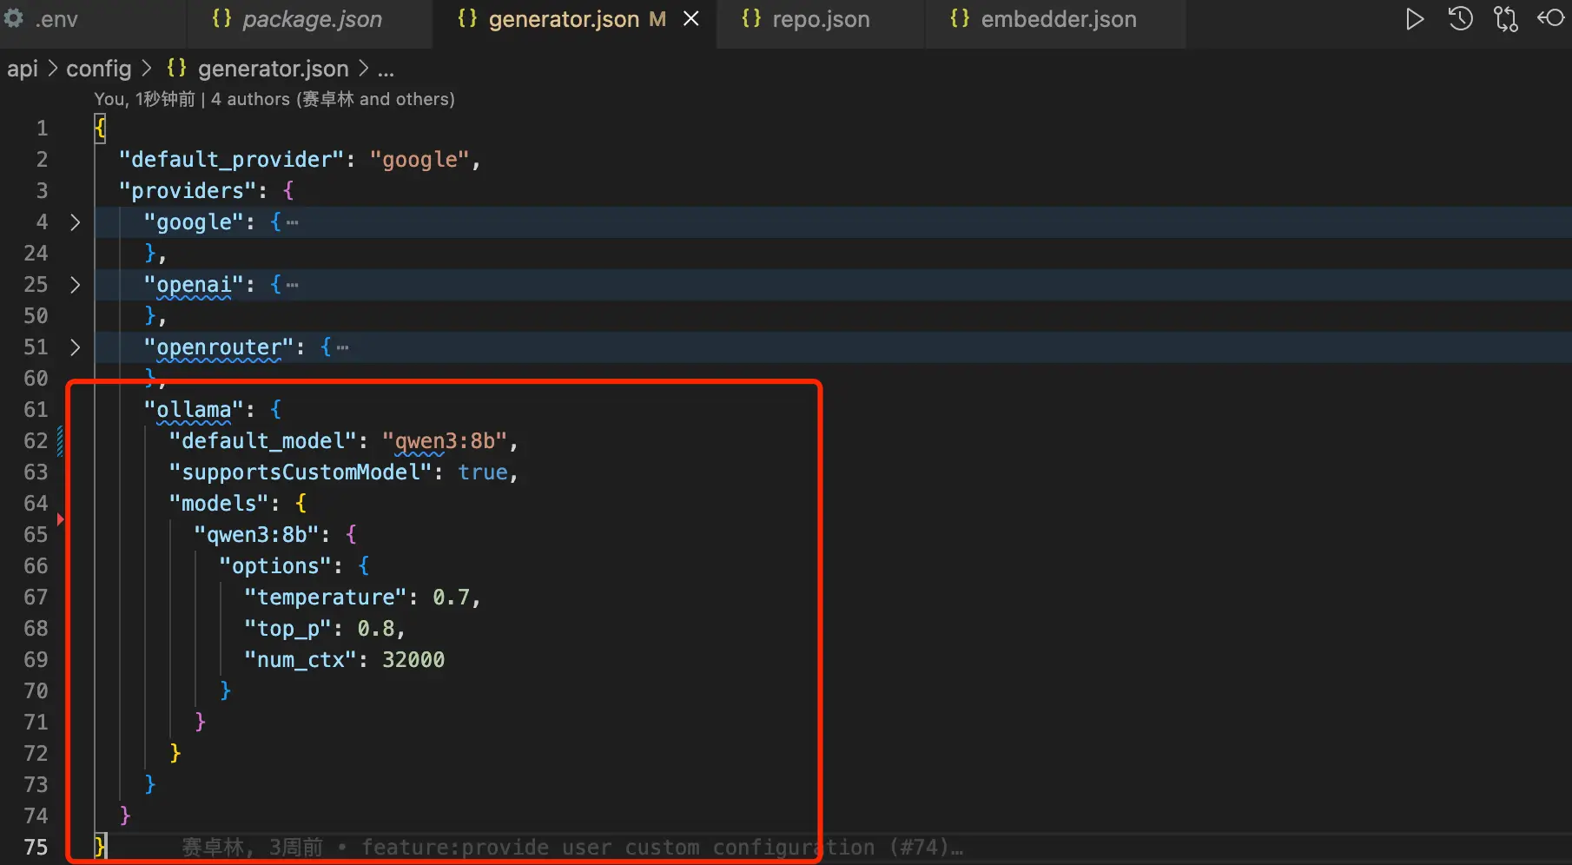Expand the folded "openrouter" block
Viewport: 1572px width, 865px height.
pos(75,347)
